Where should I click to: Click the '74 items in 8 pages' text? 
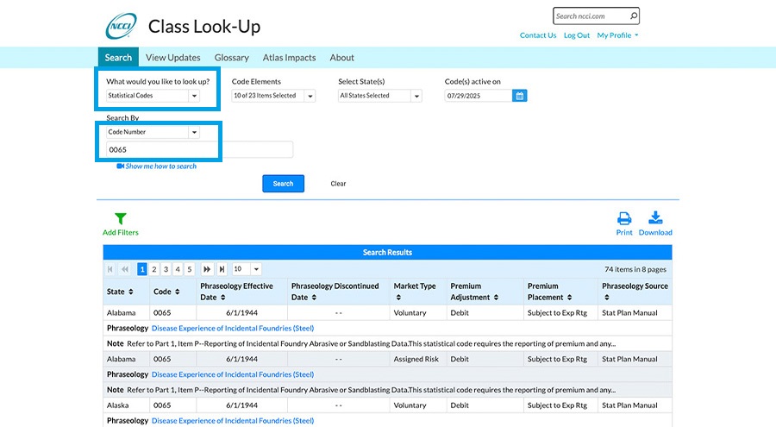point(635,269)
